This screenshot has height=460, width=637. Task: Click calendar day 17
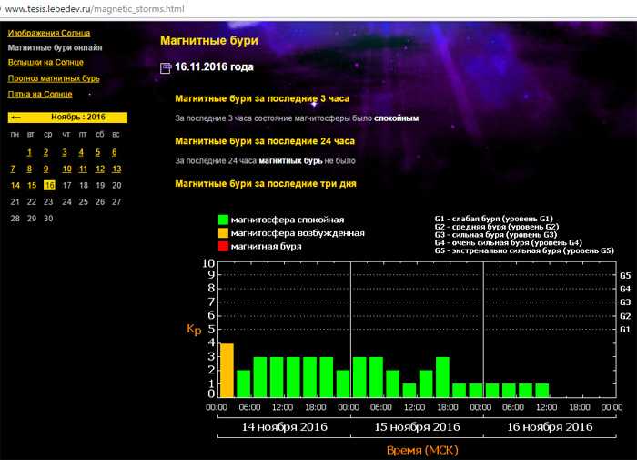[x=67, y=186]
